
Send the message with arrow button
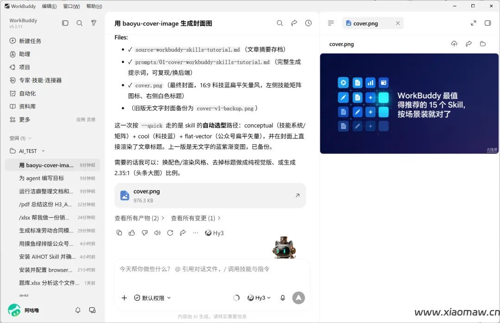click(299, 298)
